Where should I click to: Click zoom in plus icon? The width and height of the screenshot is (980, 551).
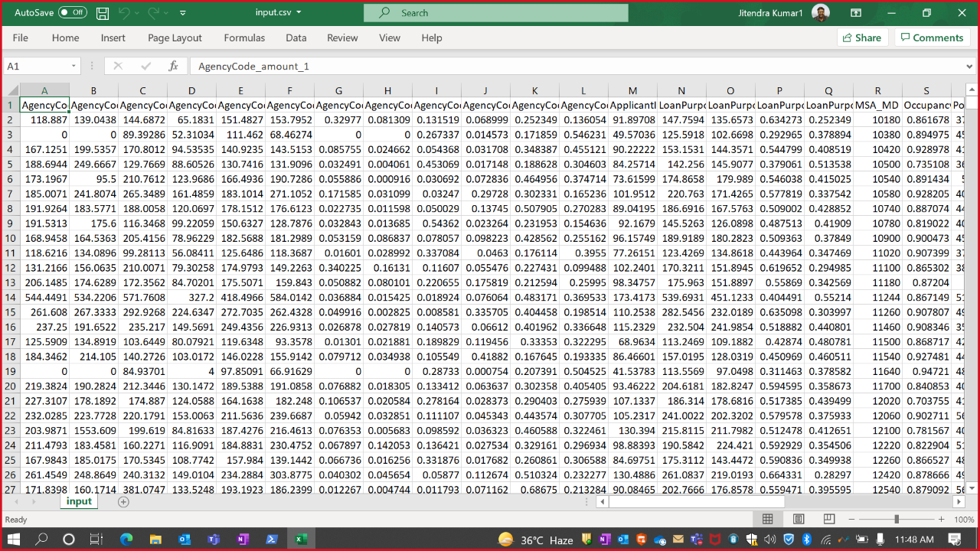click(941, 520)
